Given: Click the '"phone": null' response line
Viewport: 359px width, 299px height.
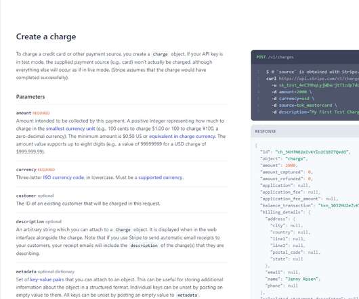Looking at the screenshot, I should pos(282,285).
